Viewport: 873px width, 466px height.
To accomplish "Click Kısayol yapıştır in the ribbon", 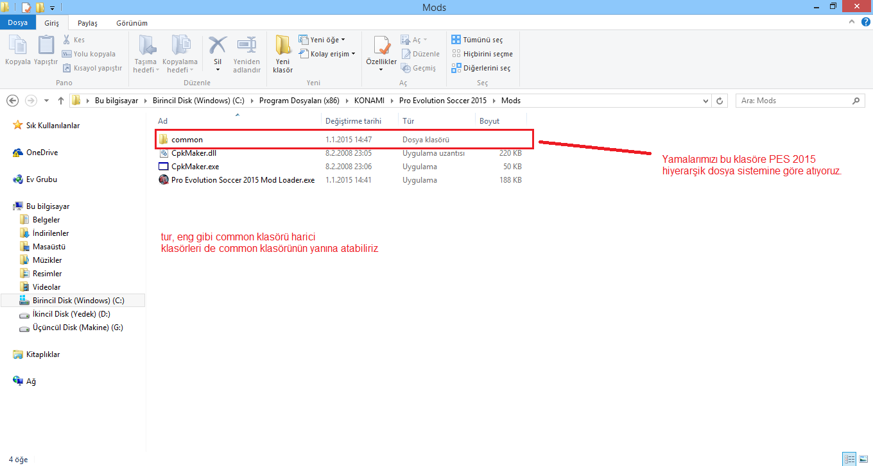I will coord(92,68).
